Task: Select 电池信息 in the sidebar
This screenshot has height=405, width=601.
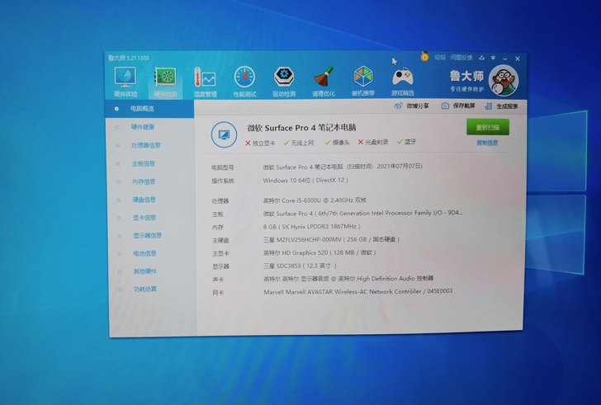Action: click(x=144, y=253)
